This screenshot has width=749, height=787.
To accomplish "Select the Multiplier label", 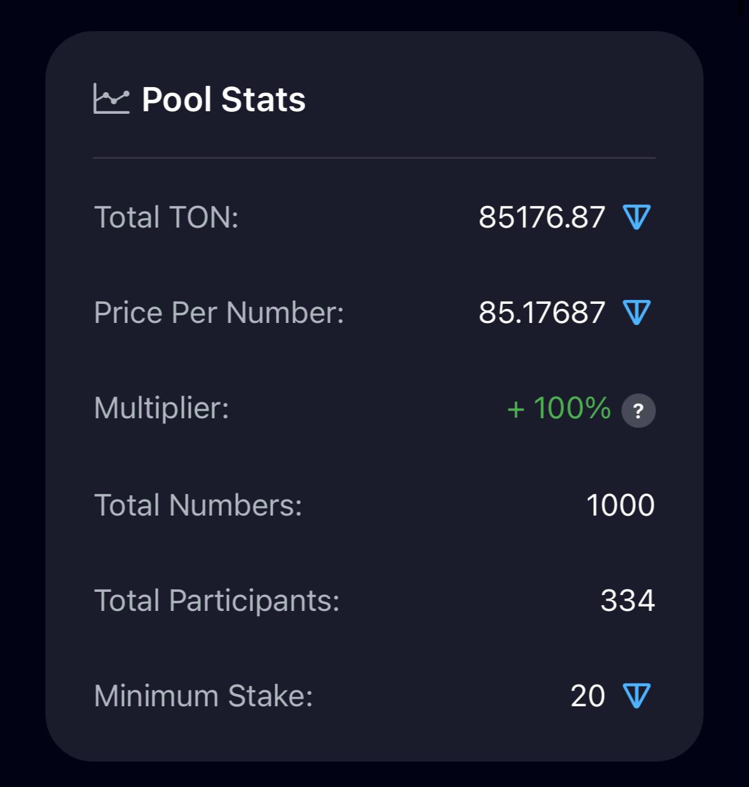I will pyautogui.click(x=161, y=408).
